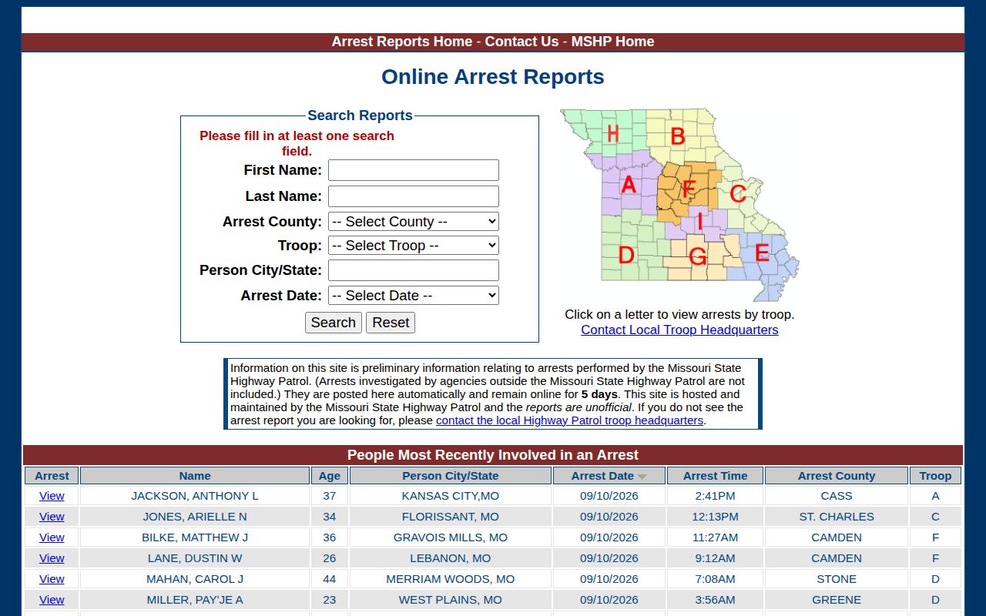Click the Reset button
This screenshot has width=986, height=616.
click(x=391, y=323)
